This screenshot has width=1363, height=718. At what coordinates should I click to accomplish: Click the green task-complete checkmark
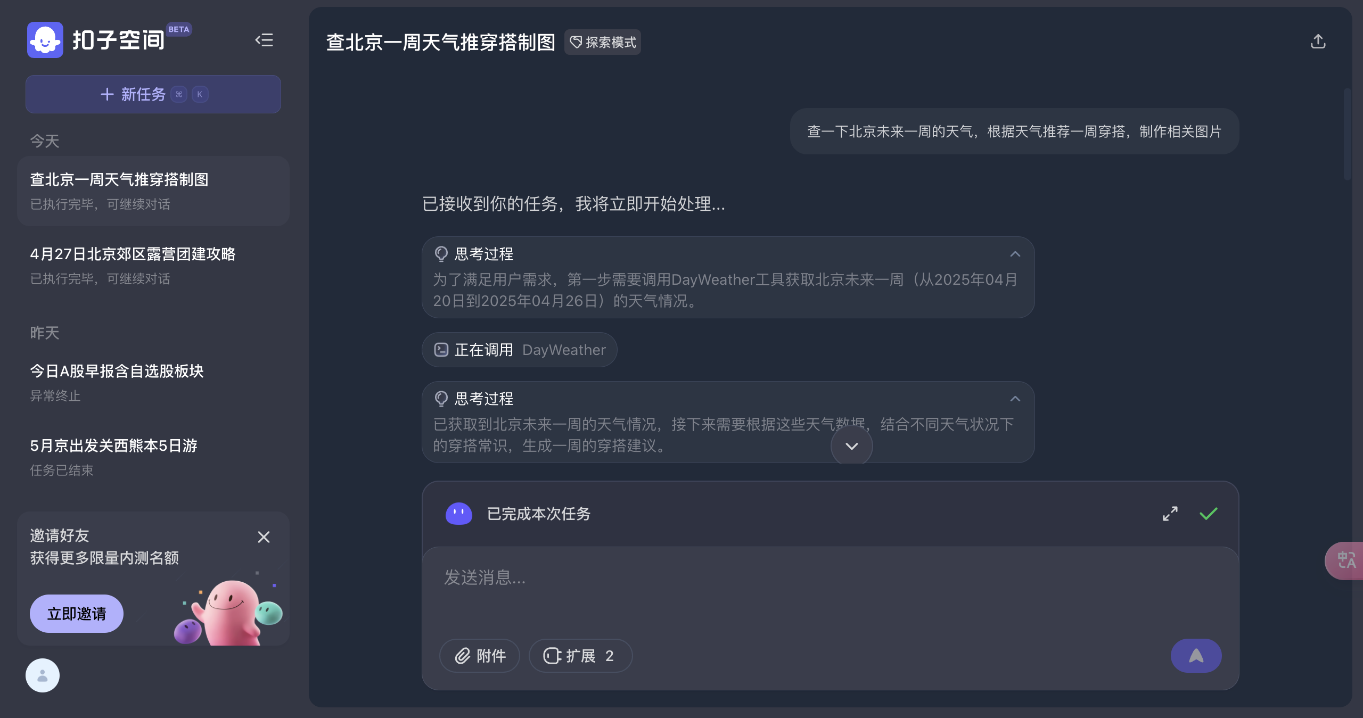point(1208,514)
